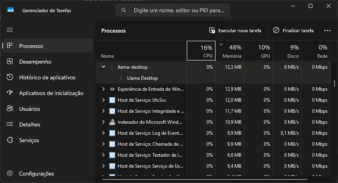
Task: Click the llama-desktop process icon
Action: tap(112, 67)
